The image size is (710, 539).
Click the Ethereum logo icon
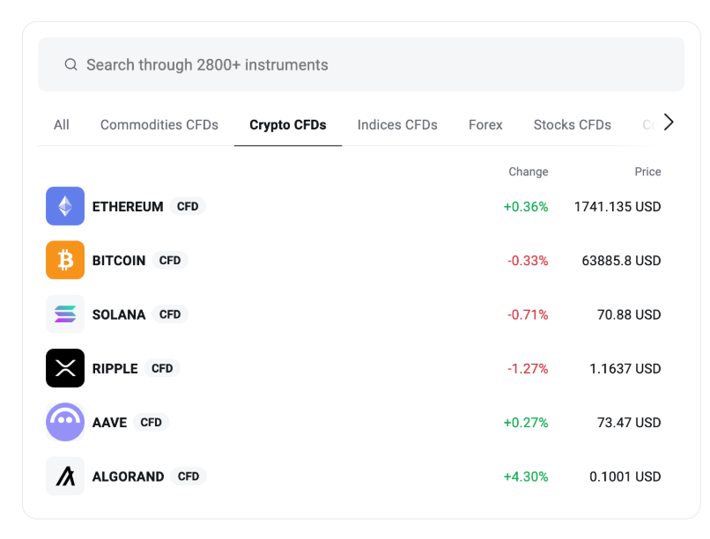(65, 206)
